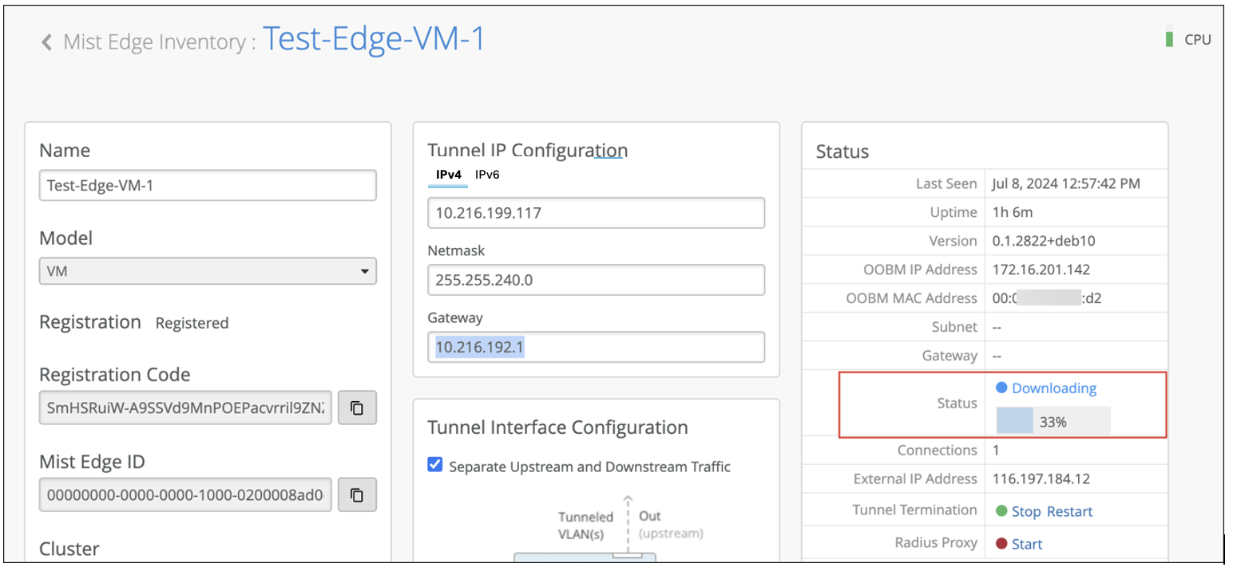1233x571 pixels.
Task: Switch to the IPv4 tab
Action: pyautogui.click(x=448, y=174)
